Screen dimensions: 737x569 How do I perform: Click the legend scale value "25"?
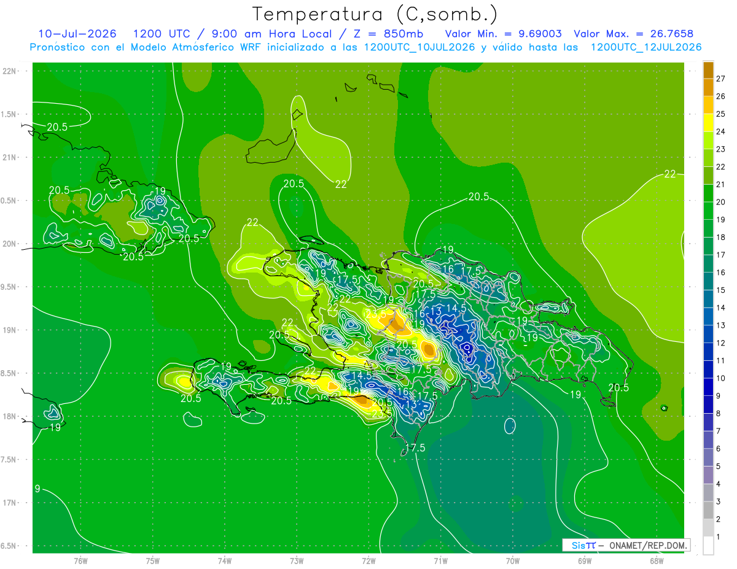click(x=721, y=114)
